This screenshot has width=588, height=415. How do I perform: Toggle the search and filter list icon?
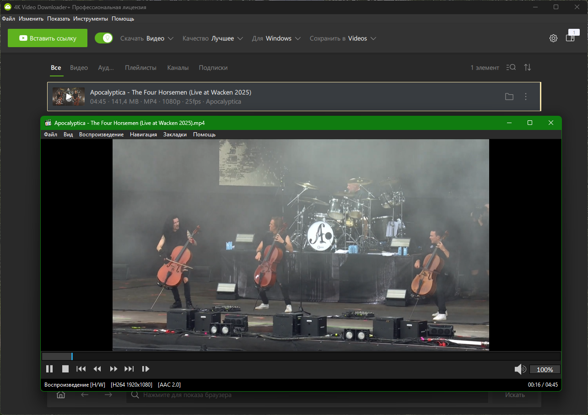pyautogui.click(x=511, y=67)
